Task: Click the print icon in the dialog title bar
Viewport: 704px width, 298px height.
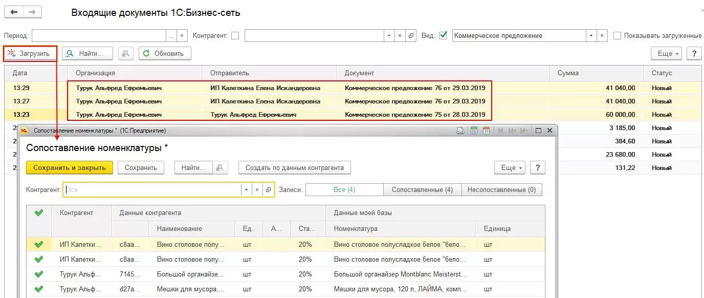Action: (460, 131)
